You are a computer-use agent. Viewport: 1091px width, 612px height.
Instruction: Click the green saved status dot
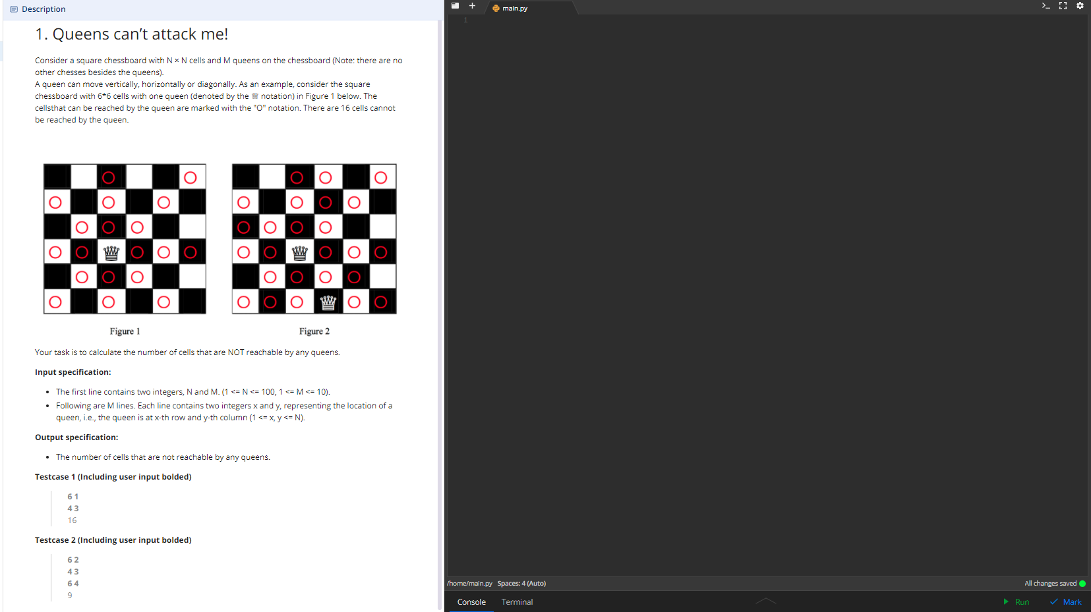[1082, 584]
